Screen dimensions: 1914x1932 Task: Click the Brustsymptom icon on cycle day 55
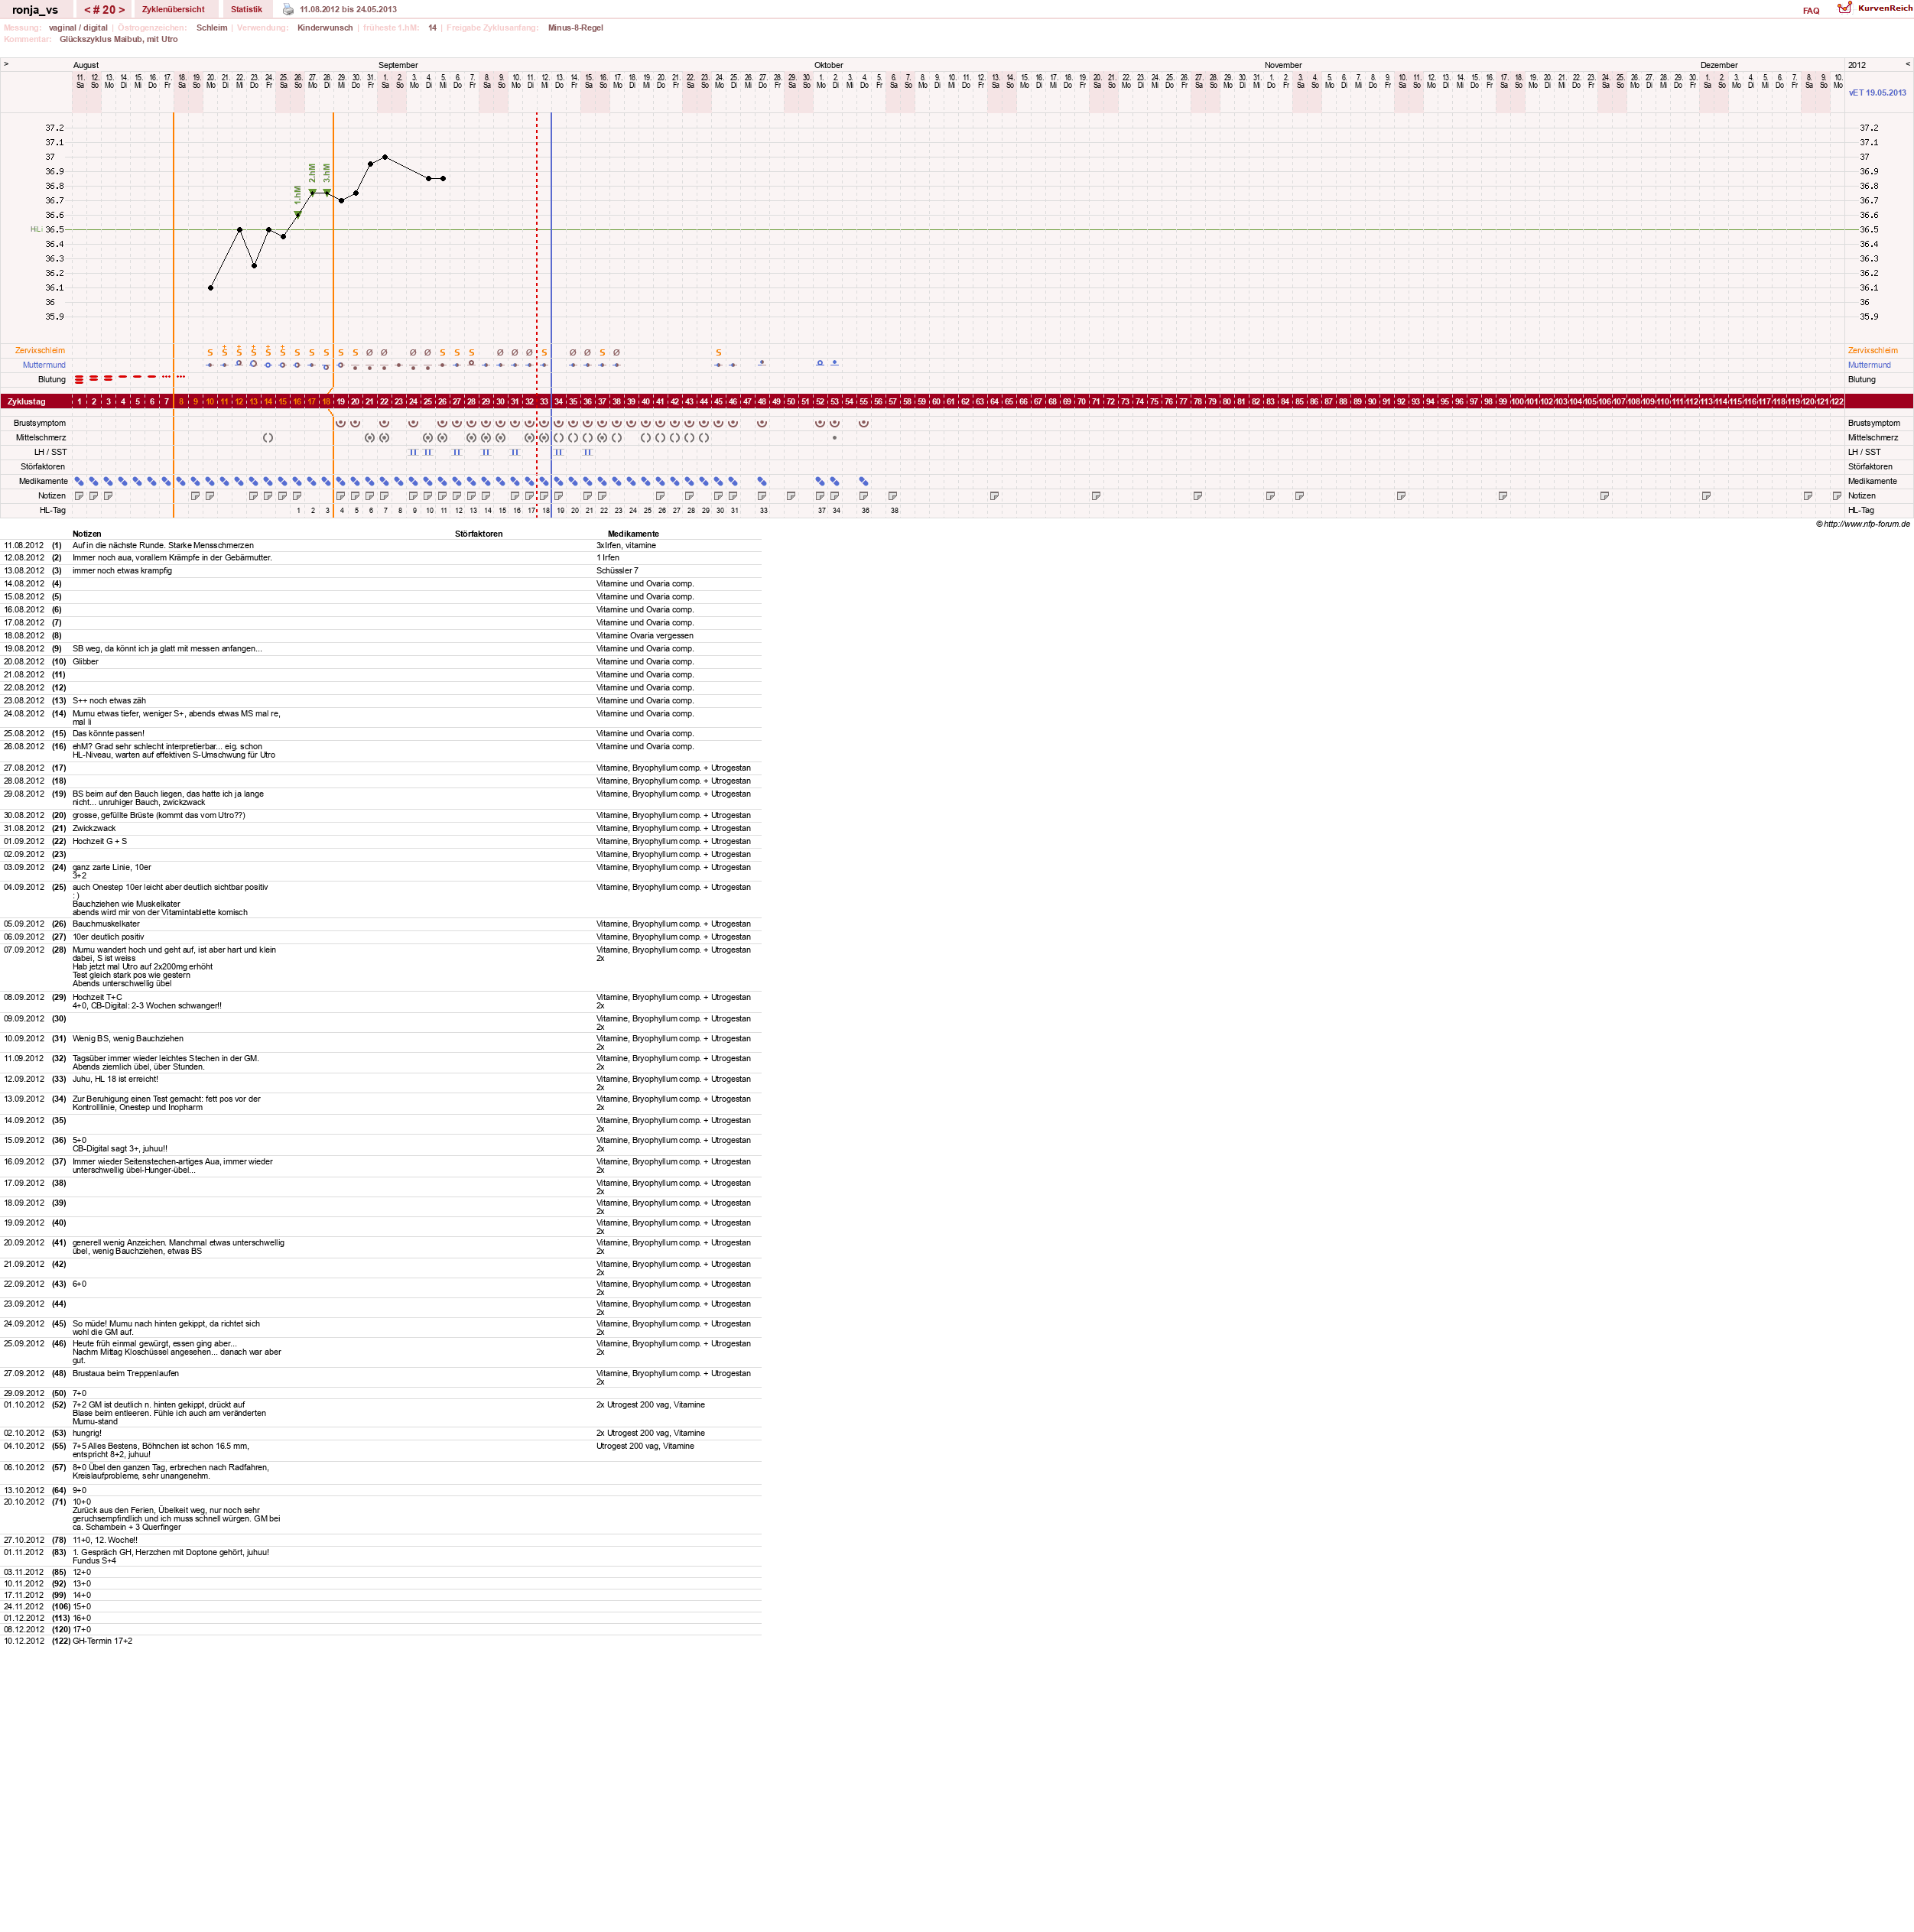(x=864, y=423)
